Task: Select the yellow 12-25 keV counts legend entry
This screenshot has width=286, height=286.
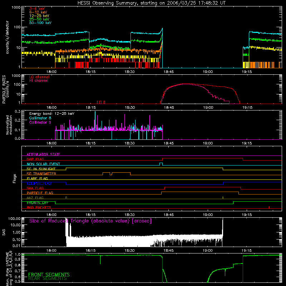Action: (39, 16)
